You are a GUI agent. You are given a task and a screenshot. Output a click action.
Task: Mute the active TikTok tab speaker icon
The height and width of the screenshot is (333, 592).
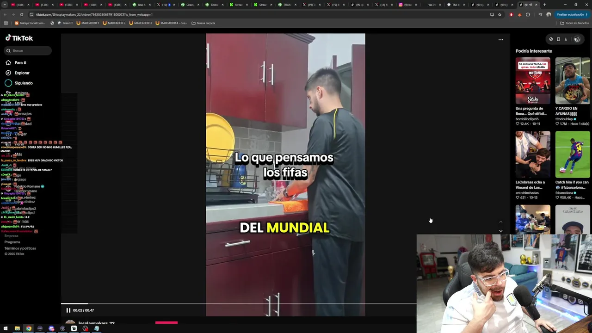point(530,5)
